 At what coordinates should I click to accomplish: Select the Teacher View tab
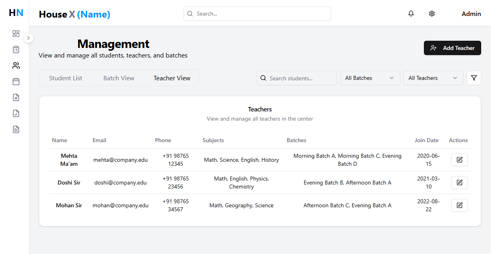point(172,78)
